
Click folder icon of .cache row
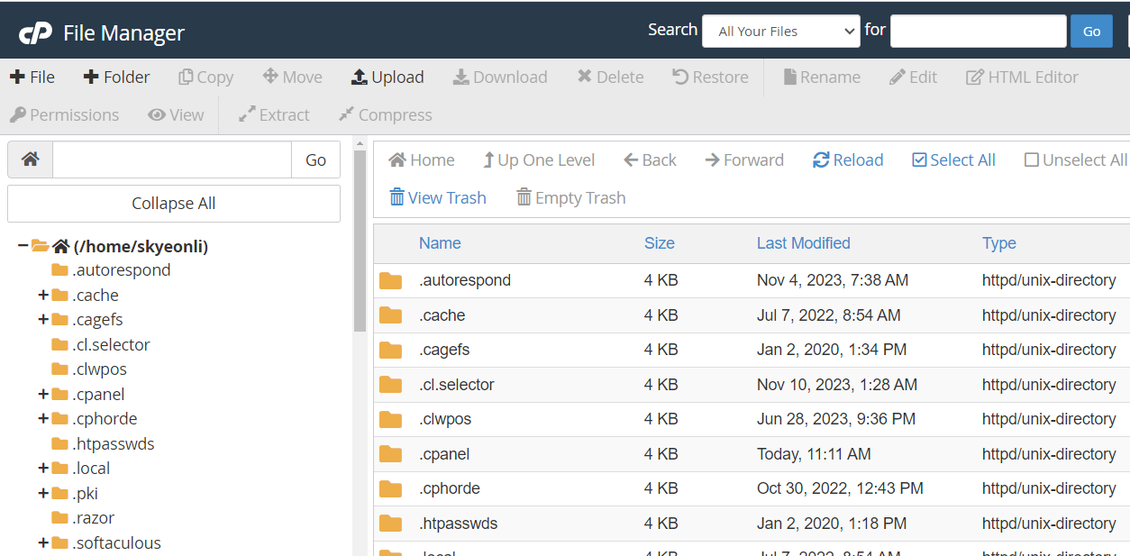pos(390,315)
